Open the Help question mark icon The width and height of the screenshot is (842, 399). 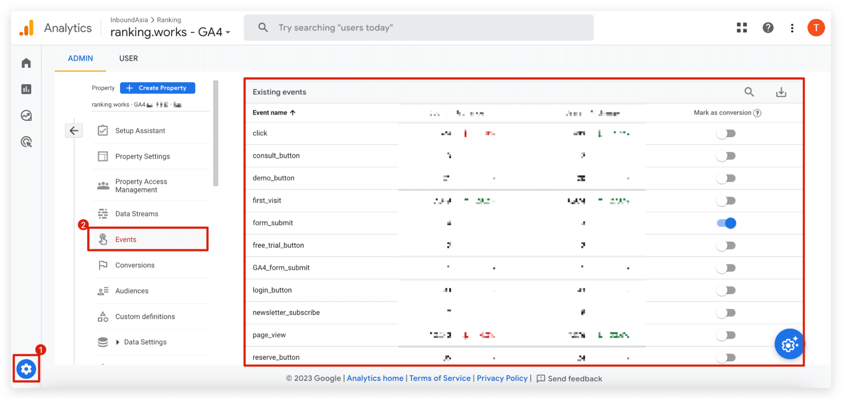click(x=768, y=28)
